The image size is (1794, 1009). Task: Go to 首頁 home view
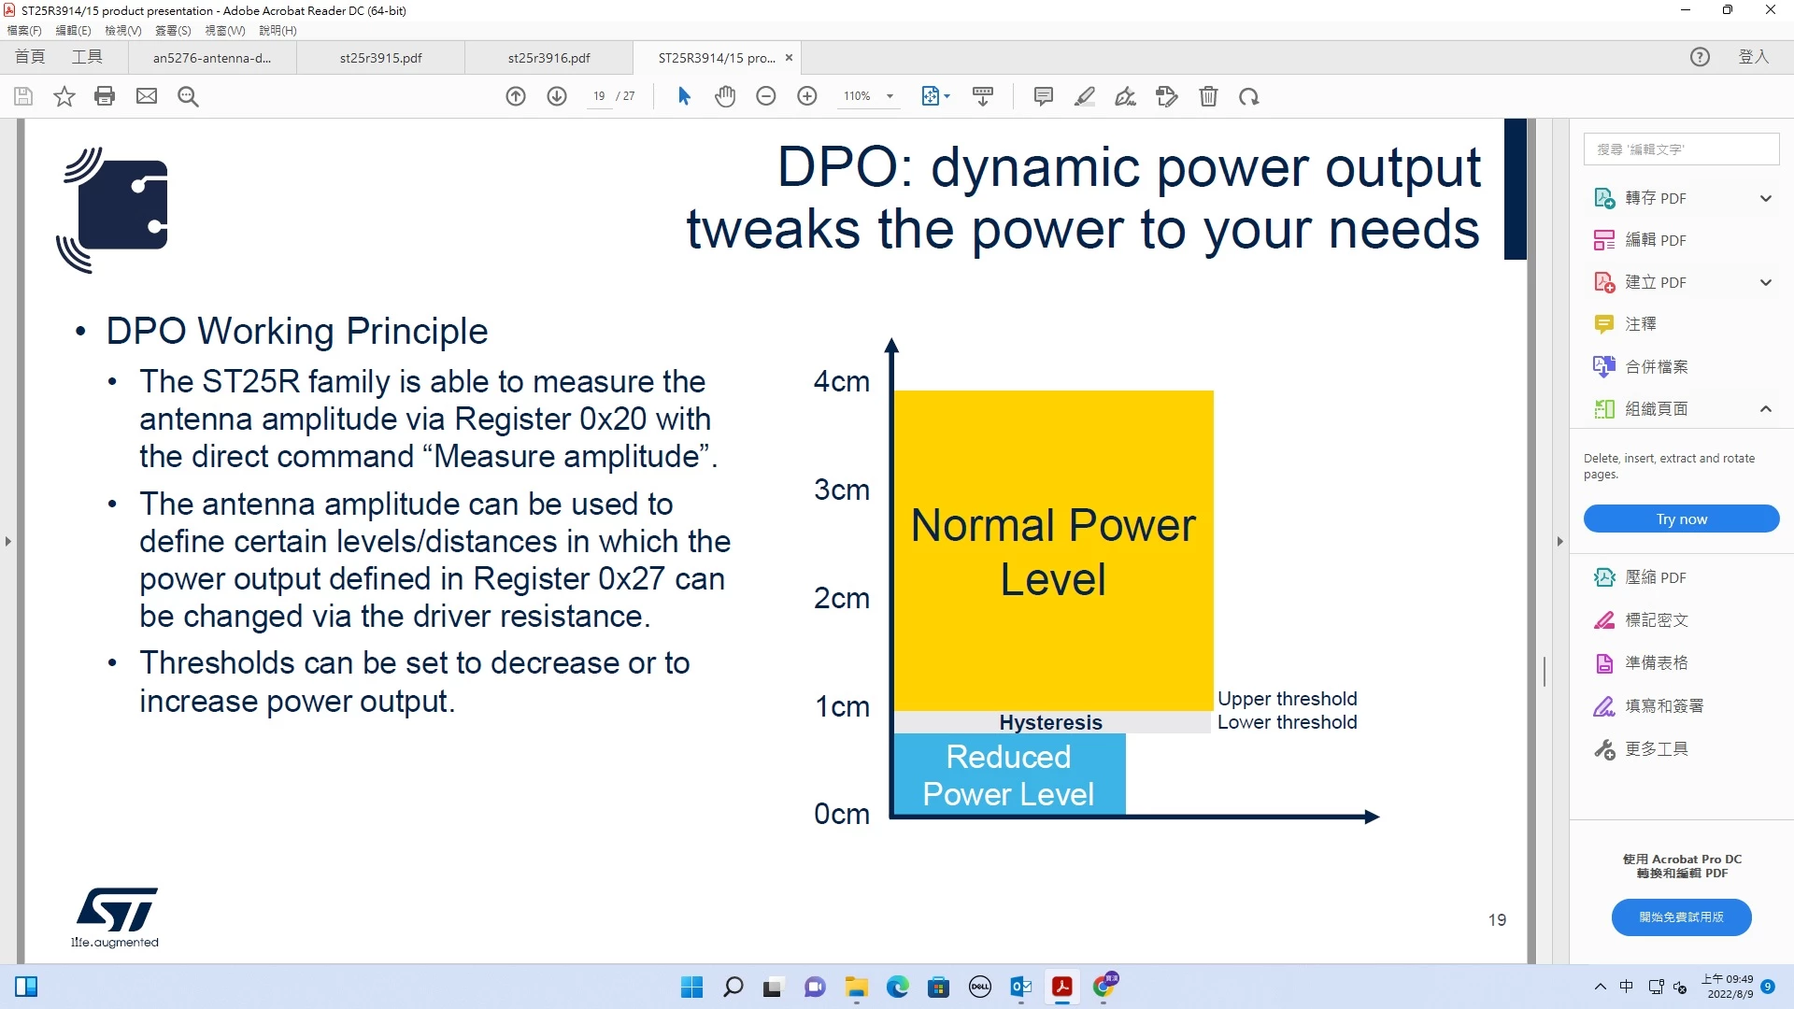[x=30, y=57]
